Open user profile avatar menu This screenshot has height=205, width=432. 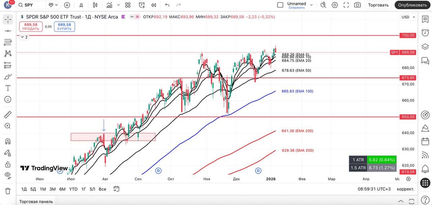pyautogui.click(x=8, y=5)
